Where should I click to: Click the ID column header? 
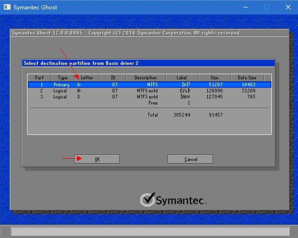click(113, 77)
